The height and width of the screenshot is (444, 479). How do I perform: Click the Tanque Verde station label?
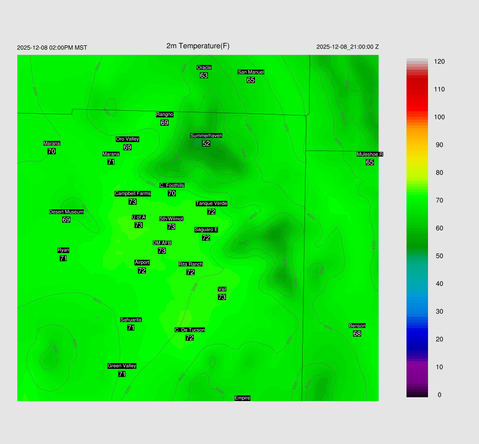(x=211, y=203)
